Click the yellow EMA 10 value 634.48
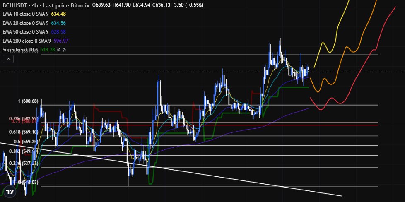405x202 pixels. pyautogui.click(x=58, y=14)
